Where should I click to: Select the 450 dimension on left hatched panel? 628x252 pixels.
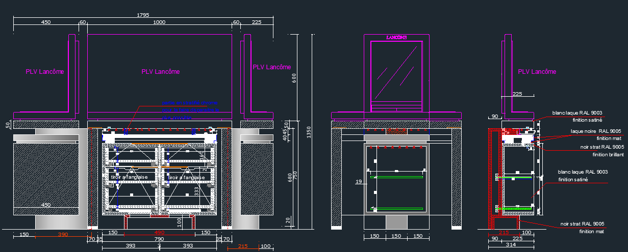[x=45, y=205]
